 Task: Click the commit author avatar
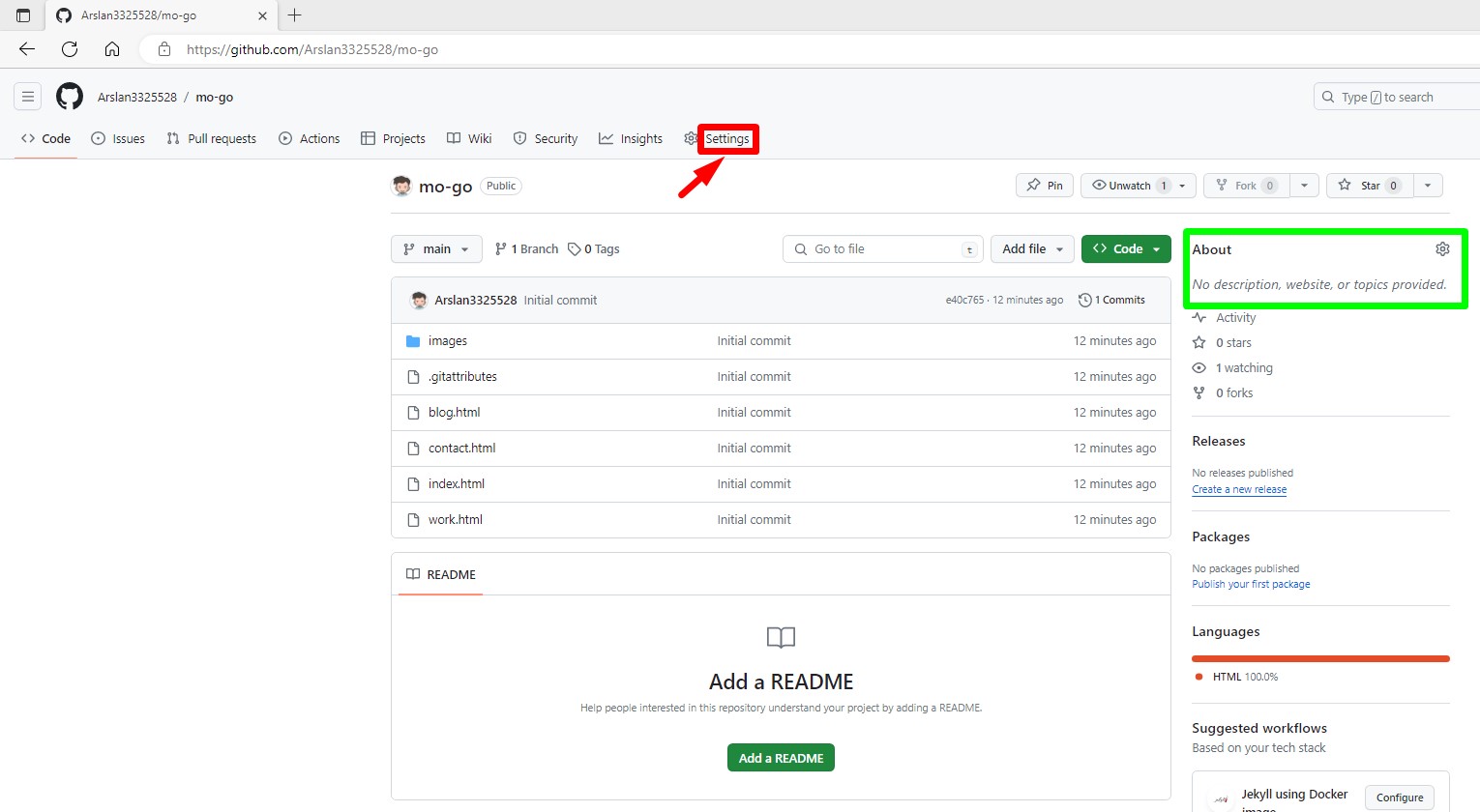[419, 301]
